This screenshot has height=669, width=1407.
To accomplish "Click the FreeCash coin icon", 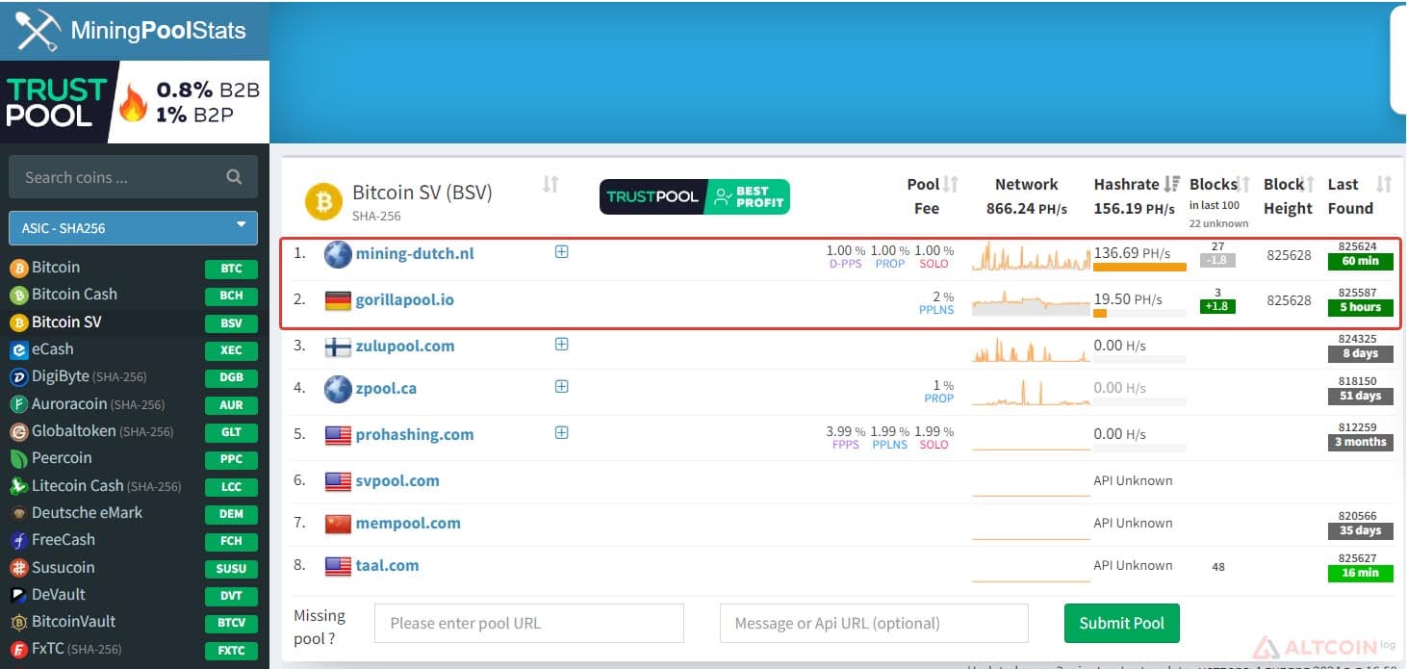I will pyautogui.click(x=18, y=540).
